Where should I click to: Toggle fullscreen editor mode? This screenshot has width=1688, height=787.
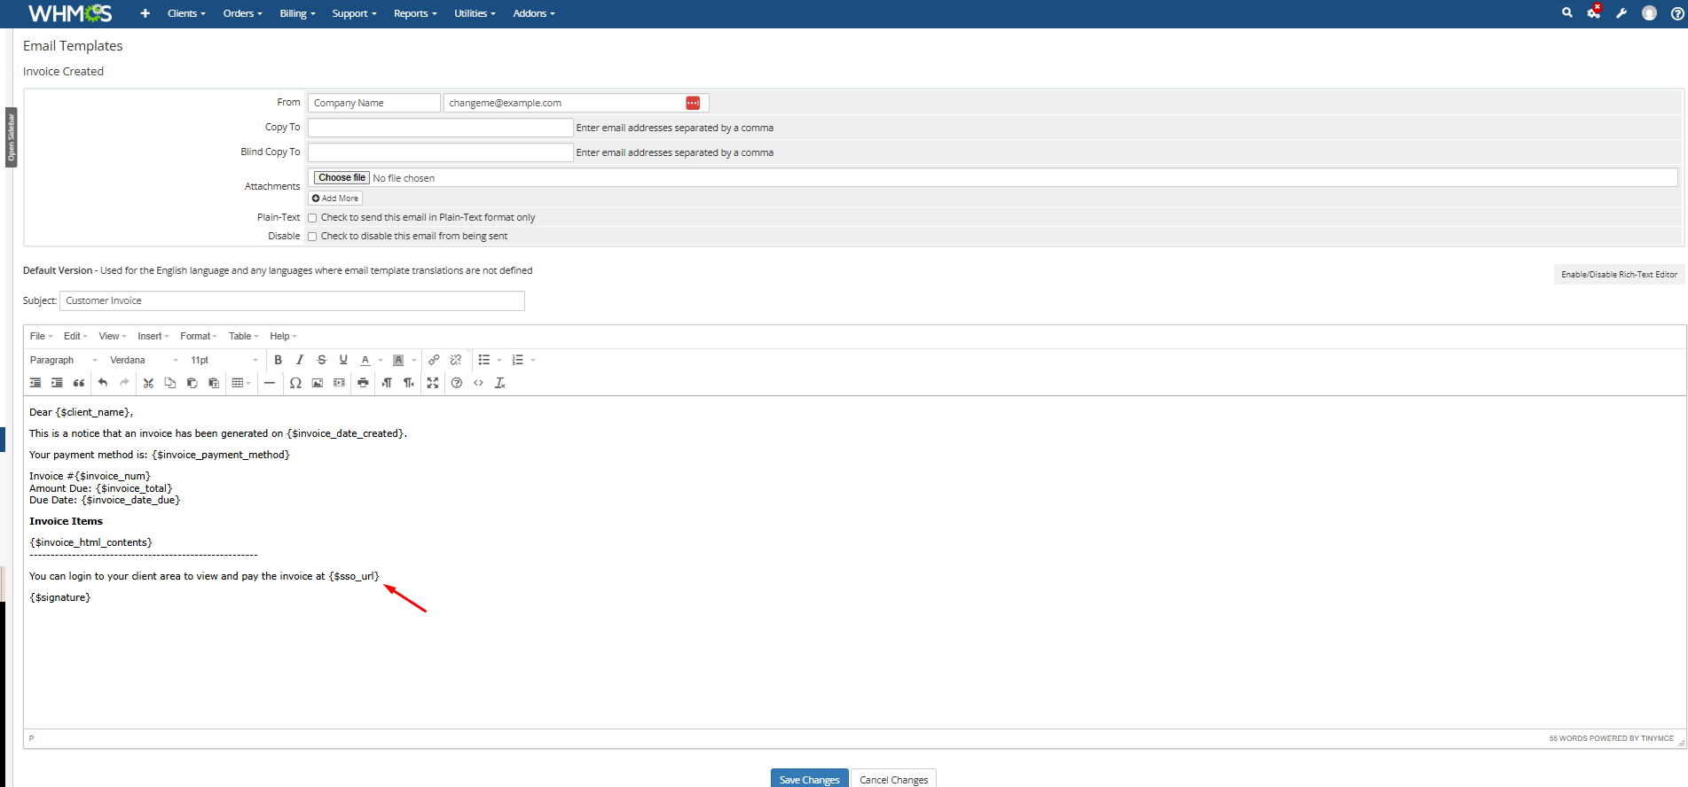433,383
